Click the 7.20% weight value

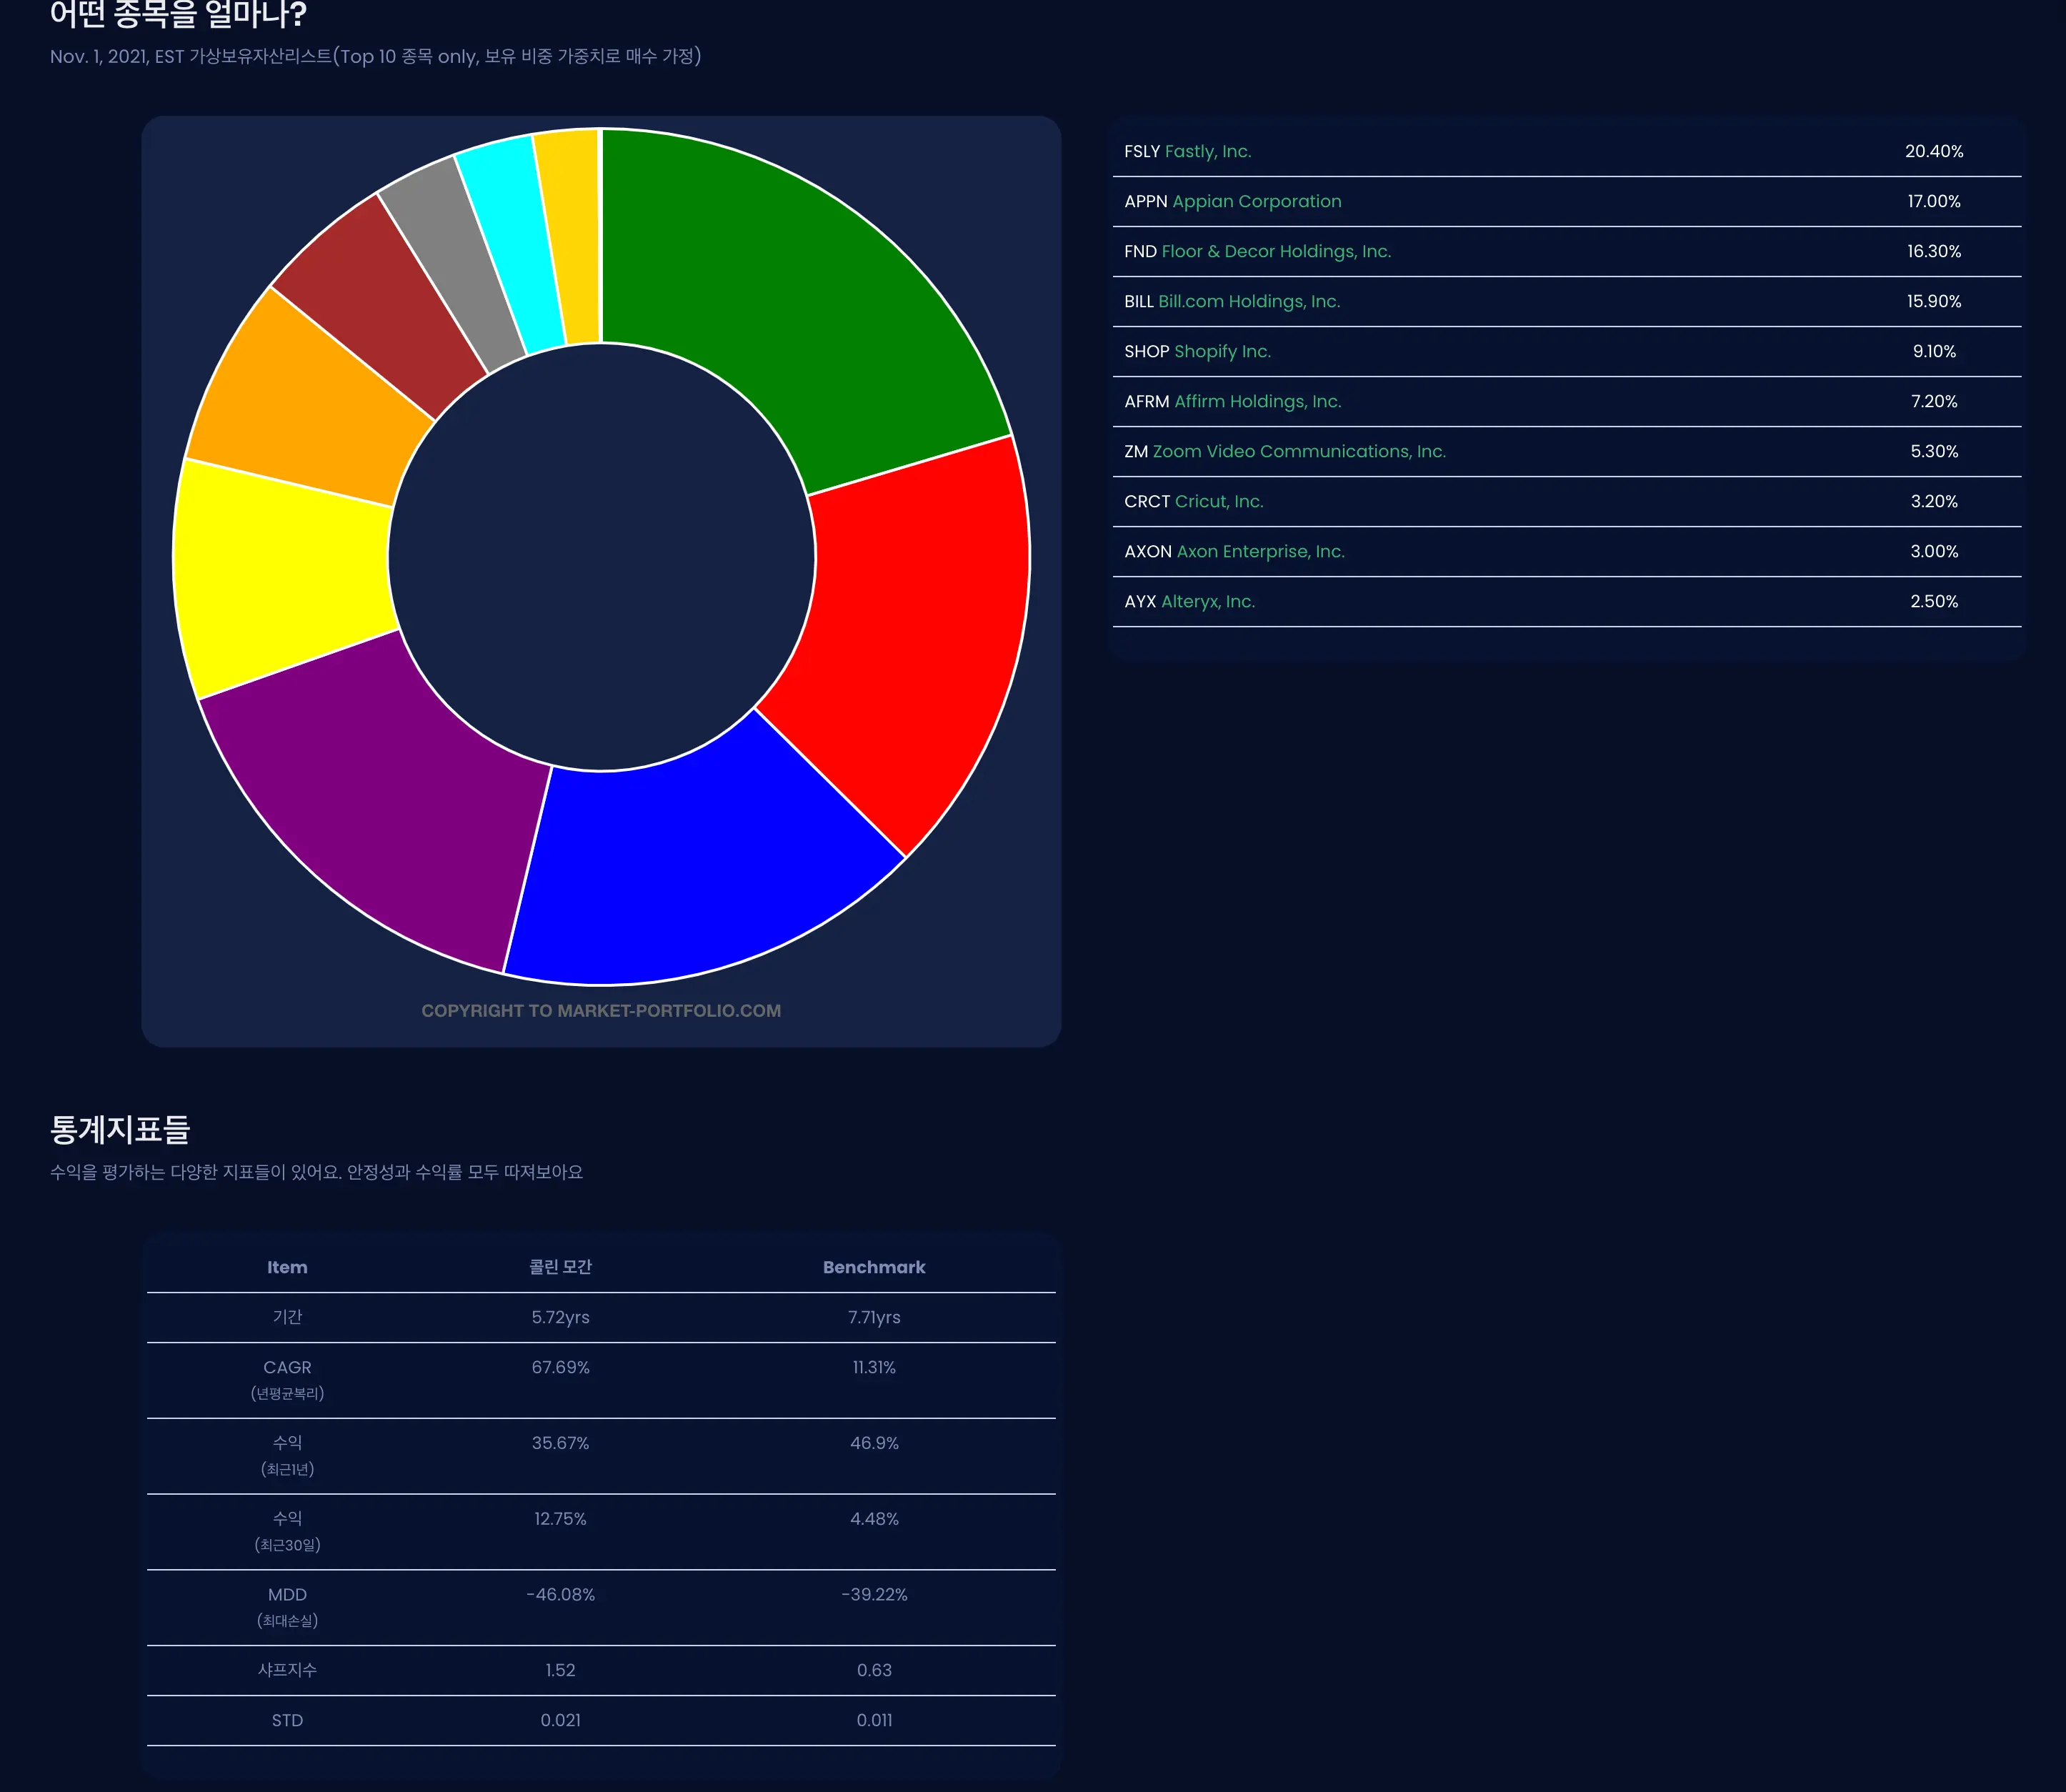coord(1934,401)
